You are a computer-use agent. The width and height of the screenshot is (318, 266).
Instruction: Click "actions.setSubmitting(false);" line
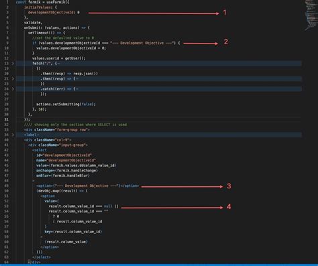[66, 105]
